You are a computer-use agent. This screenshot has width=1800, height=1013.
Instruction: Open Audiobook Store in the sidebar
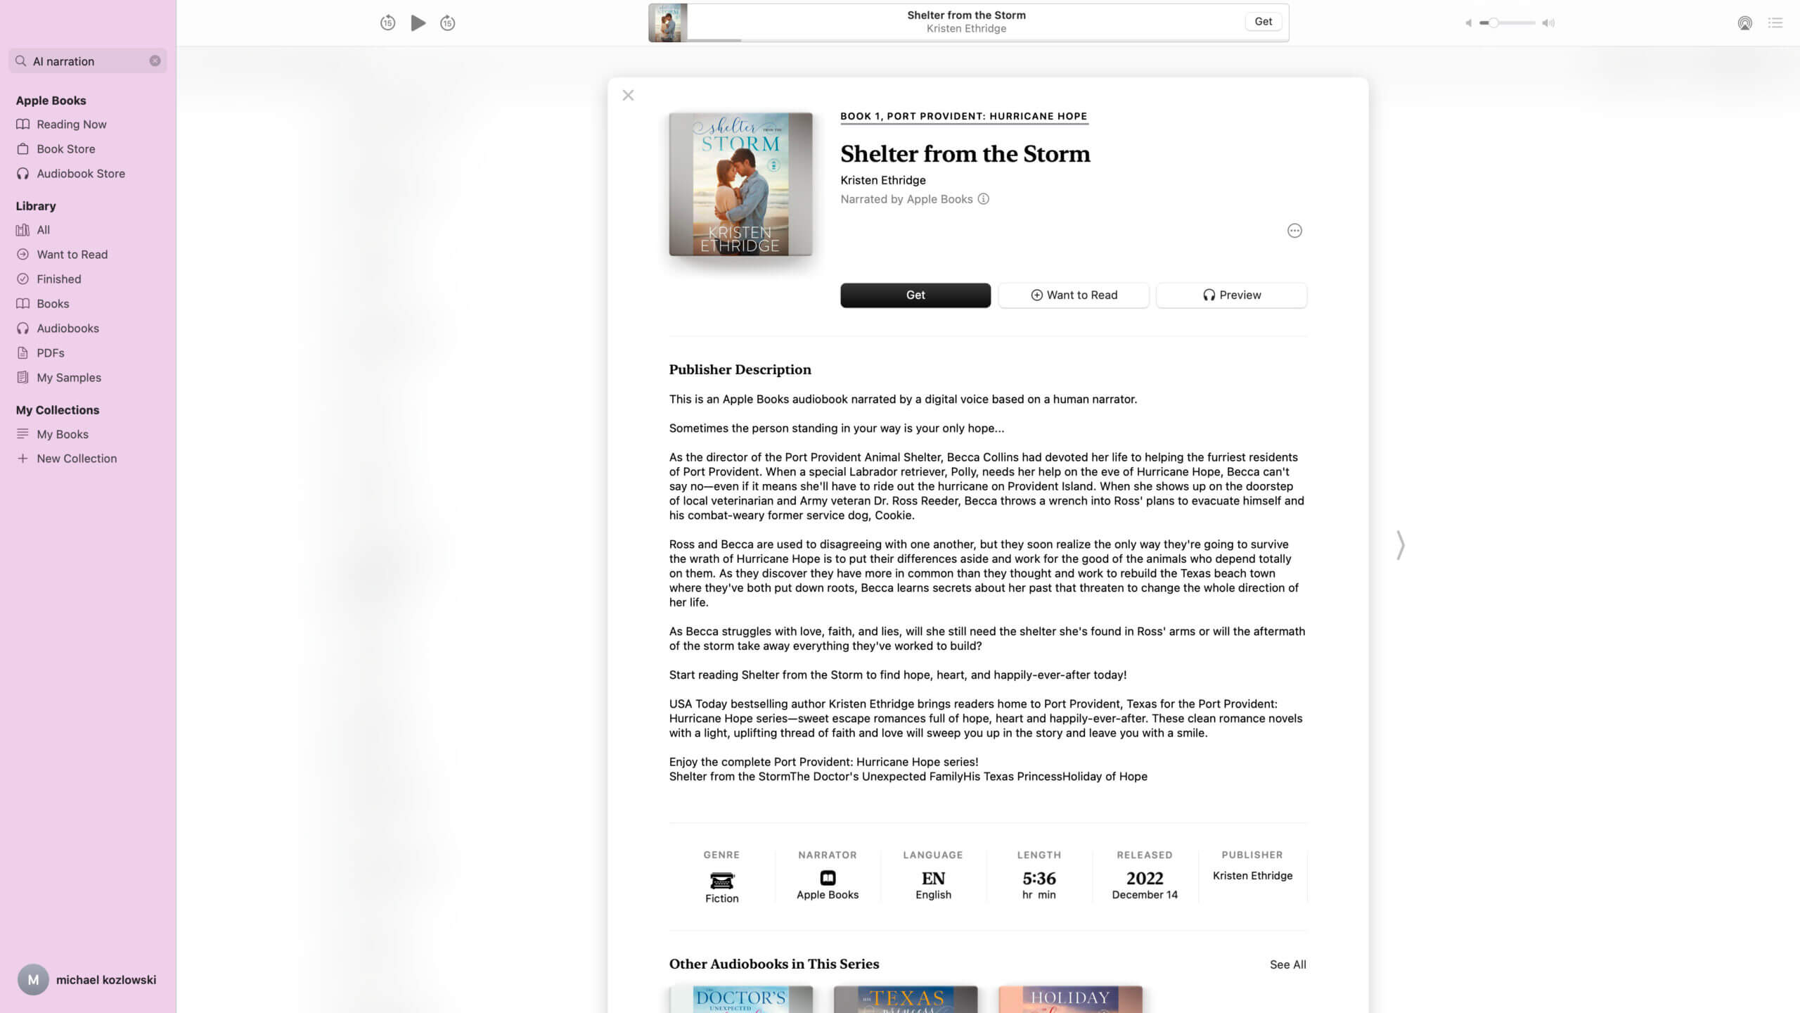coord(81,174)
